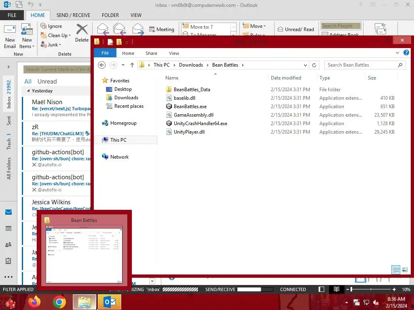Viewport: 414px width, 310px height.
Task: Expand the Explorer ribbon chevron
Action: (397, 53)
